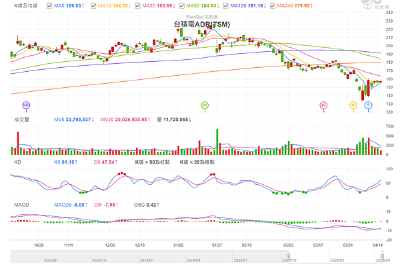
Task: Click the 量 11,720,065 volume value
Action: click(174, 120)
